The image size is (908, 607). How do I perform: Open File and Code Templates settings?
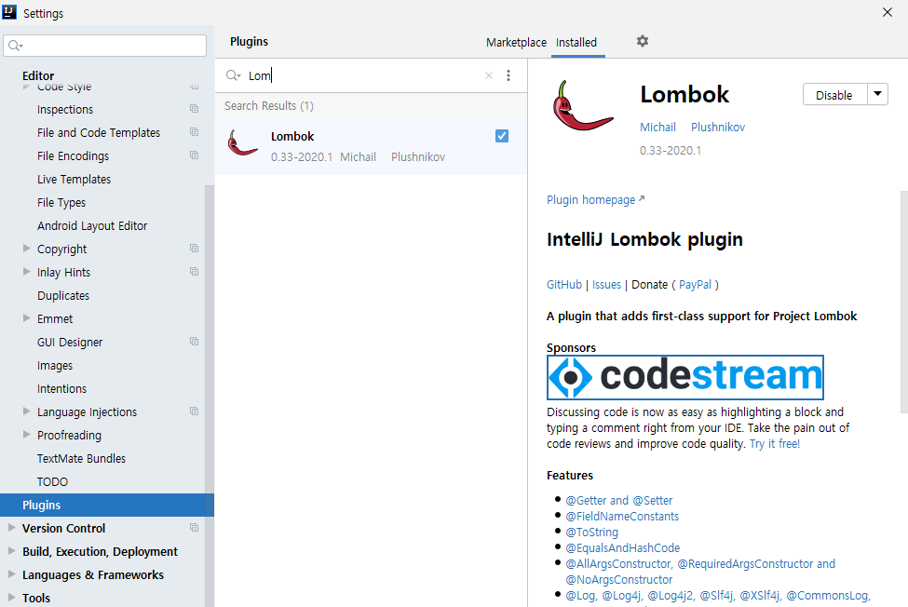[x=99, y=132]
